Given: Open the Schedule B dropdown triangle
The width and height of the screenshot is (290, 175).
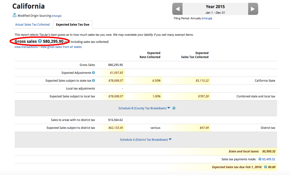Looking at the screenshot, I should pos(169,108).
